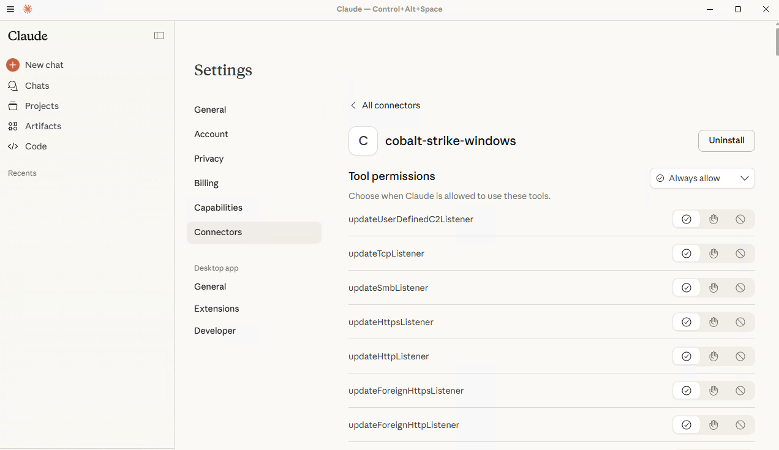Open the hamburger menu in title bar
779x450 pixels.
tap(10, 9)
